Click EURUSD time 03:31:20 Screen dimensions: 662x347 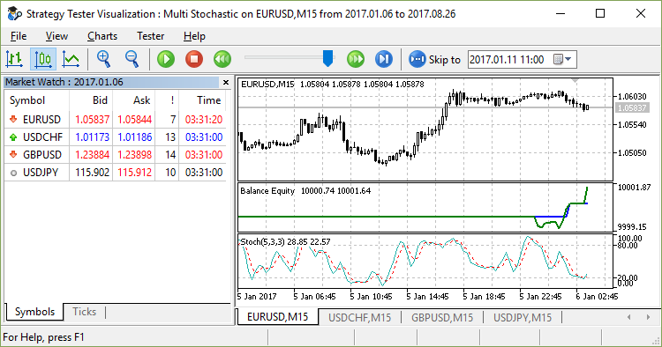point(204,120)
